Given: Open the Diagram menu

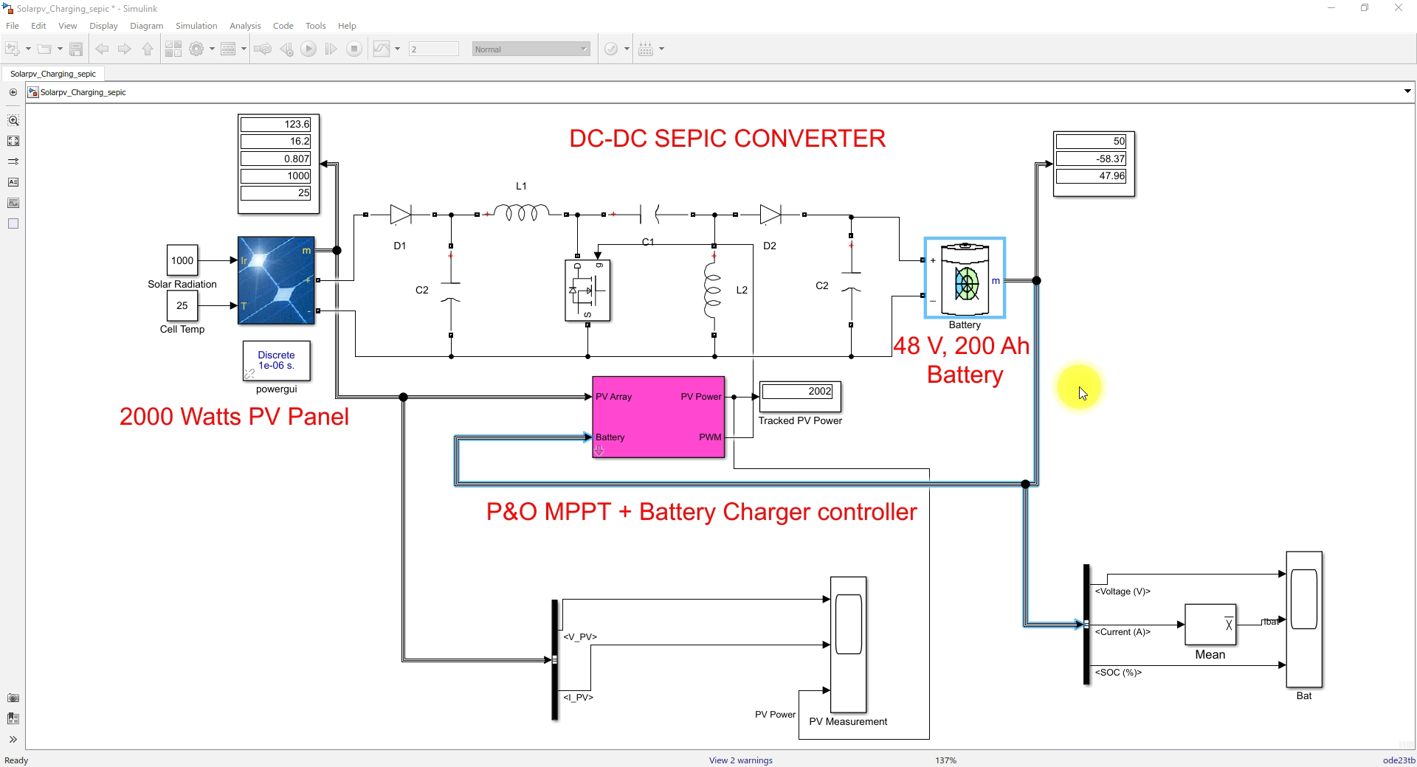Looking at the screenshot, I should coord(146,25).
